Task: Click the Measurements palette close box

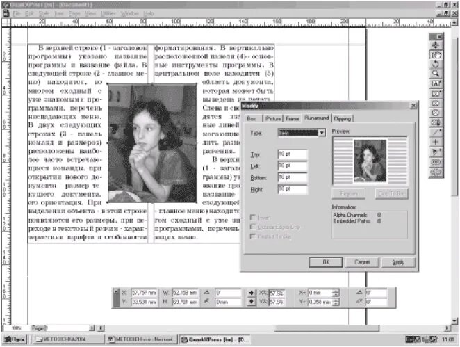Action: [116, 291]
